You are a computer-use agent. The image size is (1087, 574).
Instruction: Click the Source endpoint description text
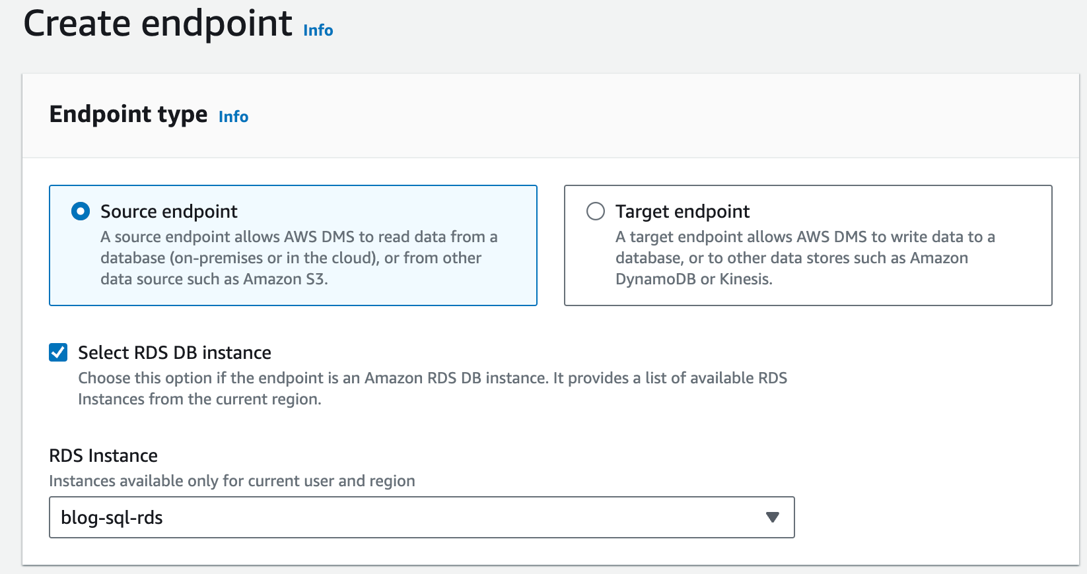click(299, 258)
